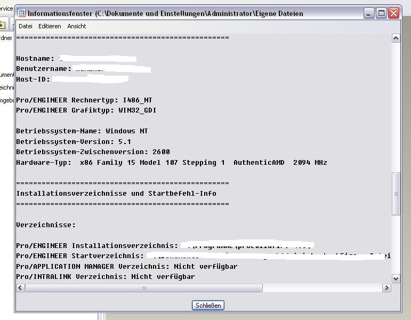Click the horizontal scrollbar right arrow
The image size is (411, 320).
pos(386,288)
